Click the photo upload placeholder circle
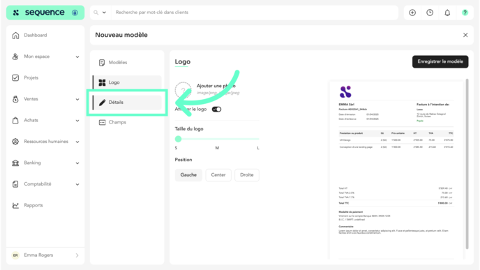Image resolution: width=480 pixels, height=270 pixels. 183,90
